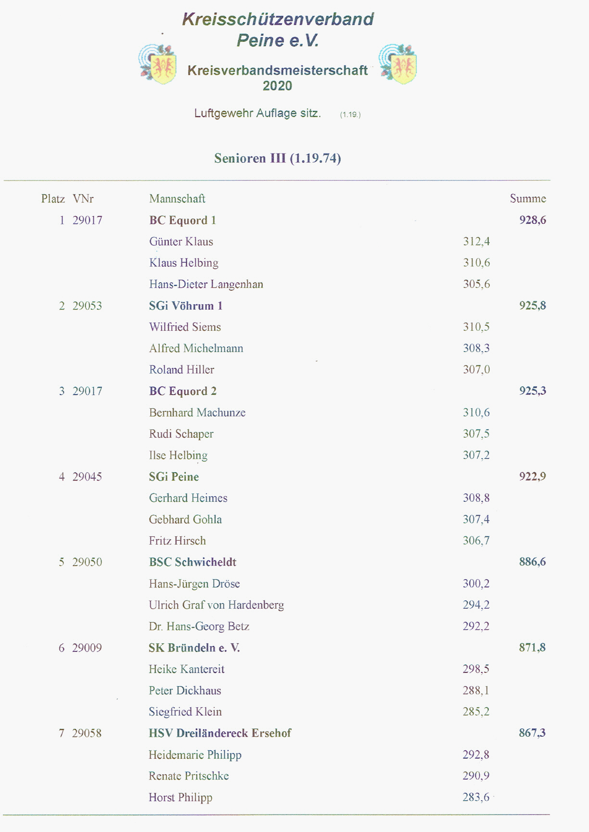Click Horst Philipp score 283,6
This screenshot has height=832, width=589.
(x=476, y=797)
